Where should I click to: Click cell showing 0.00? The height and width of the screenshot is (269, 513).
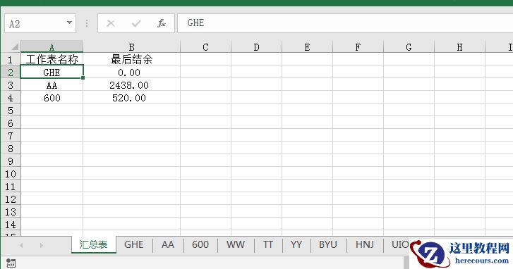point(131,72)
